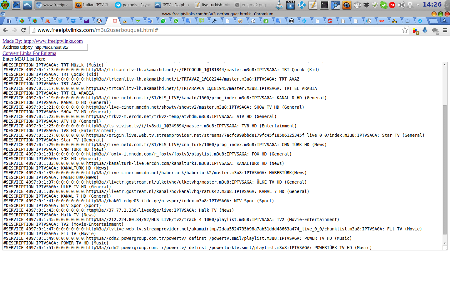This screenshot has width=450, height=281.
Task: Click the 'Star TV (General)' service line
Action: tap(214, 135)
